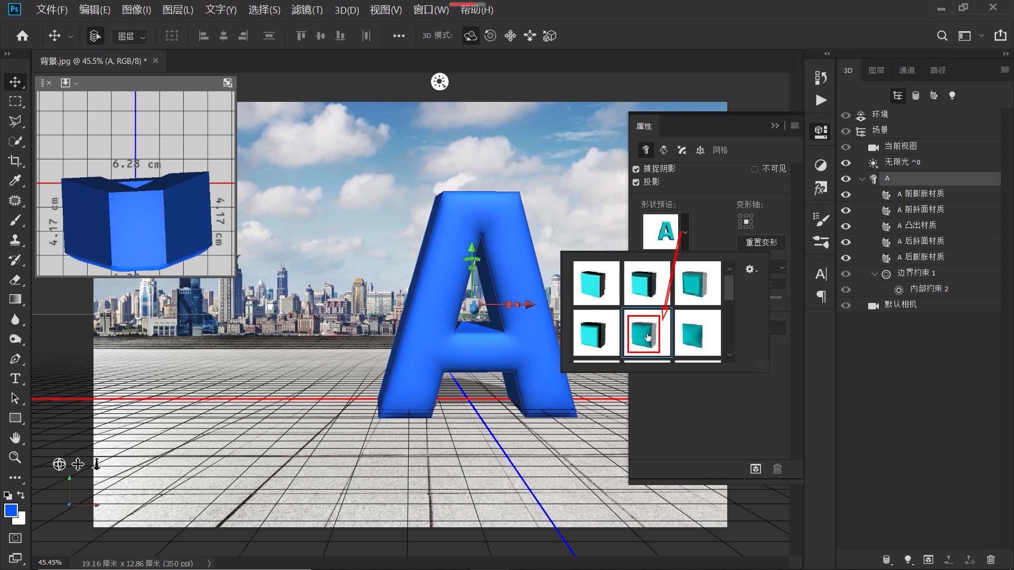1014x570 pixels.
Task: Activate the Roll 3D Object mode icon
Action: (x=490, y=36)
